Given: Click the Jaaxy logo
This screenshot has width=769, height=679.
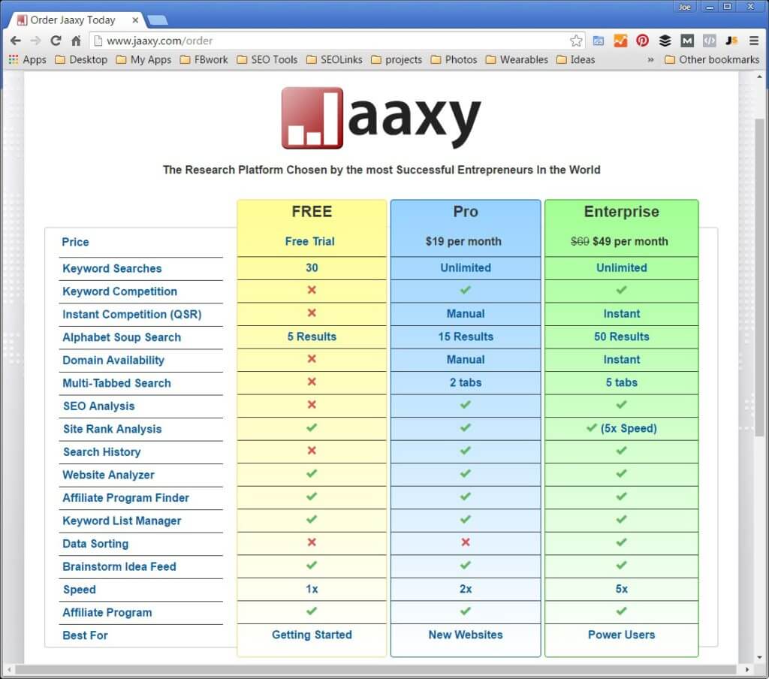Looking at the screenshot, I should click(x=381, y=118).
